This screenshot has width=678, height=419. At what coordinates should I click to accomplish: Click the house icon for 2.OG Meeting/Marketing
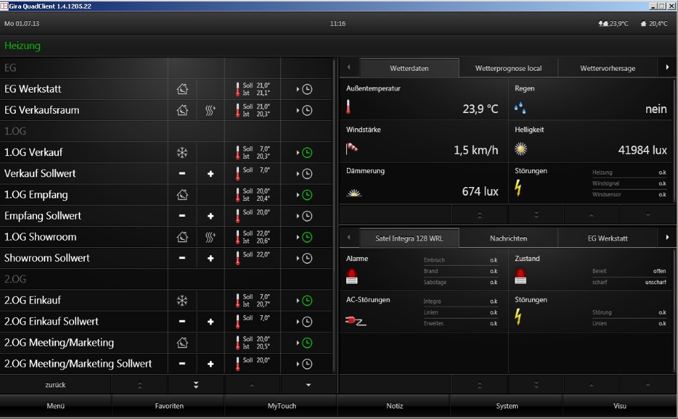click(182, 343)
